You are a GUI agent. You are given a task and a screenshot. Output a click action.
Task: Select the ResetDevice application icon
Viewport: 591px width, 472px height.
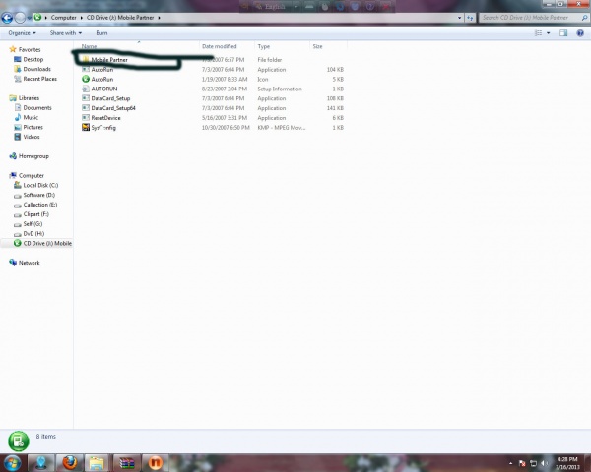pyautogui.click(x=86, y=118)
